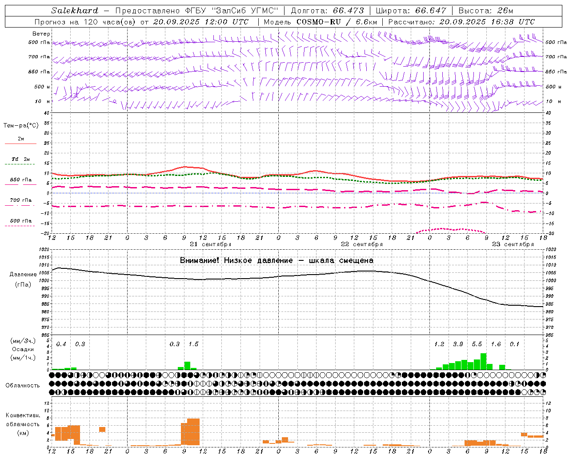Click the model label "COSMO-RU / 6.6км"
Screen dimensions: 569x455
coord(337,22)
